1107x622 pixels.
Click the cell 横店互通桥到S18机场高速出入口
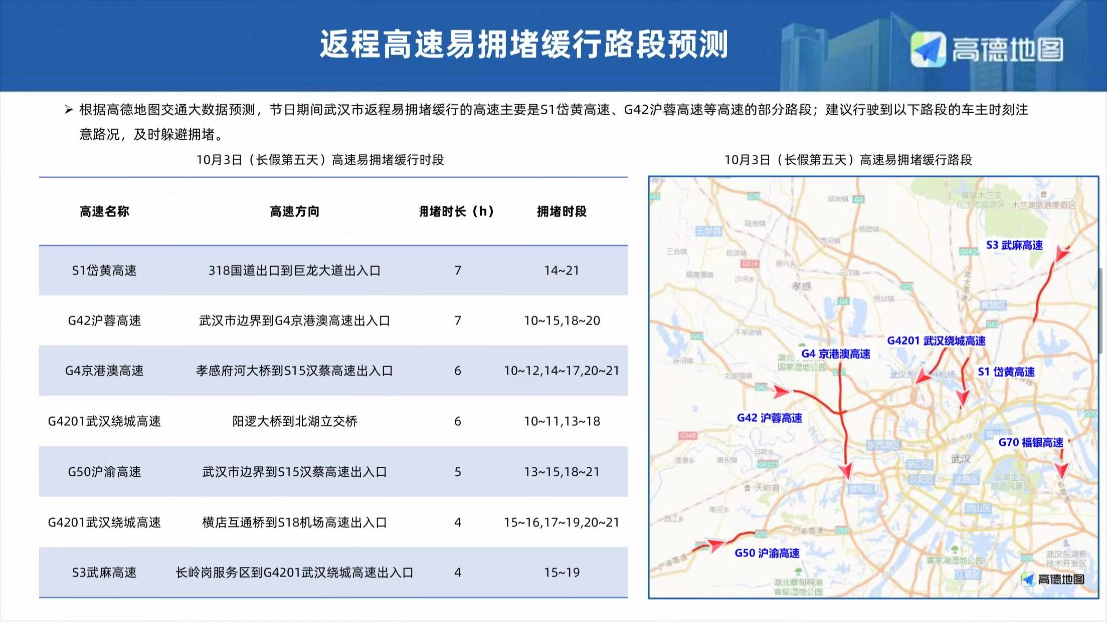pyautogui.click(x=294, y=522)
